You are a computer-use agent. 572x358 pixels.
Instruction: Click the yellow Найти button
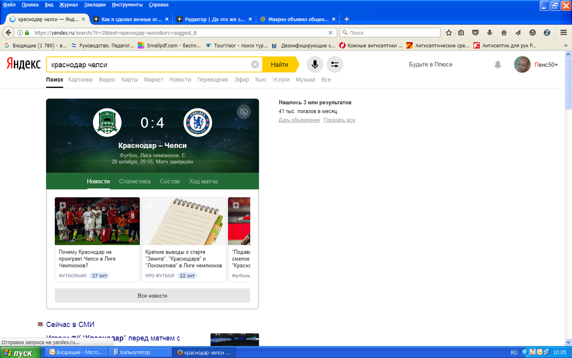[x=280, y=64]
